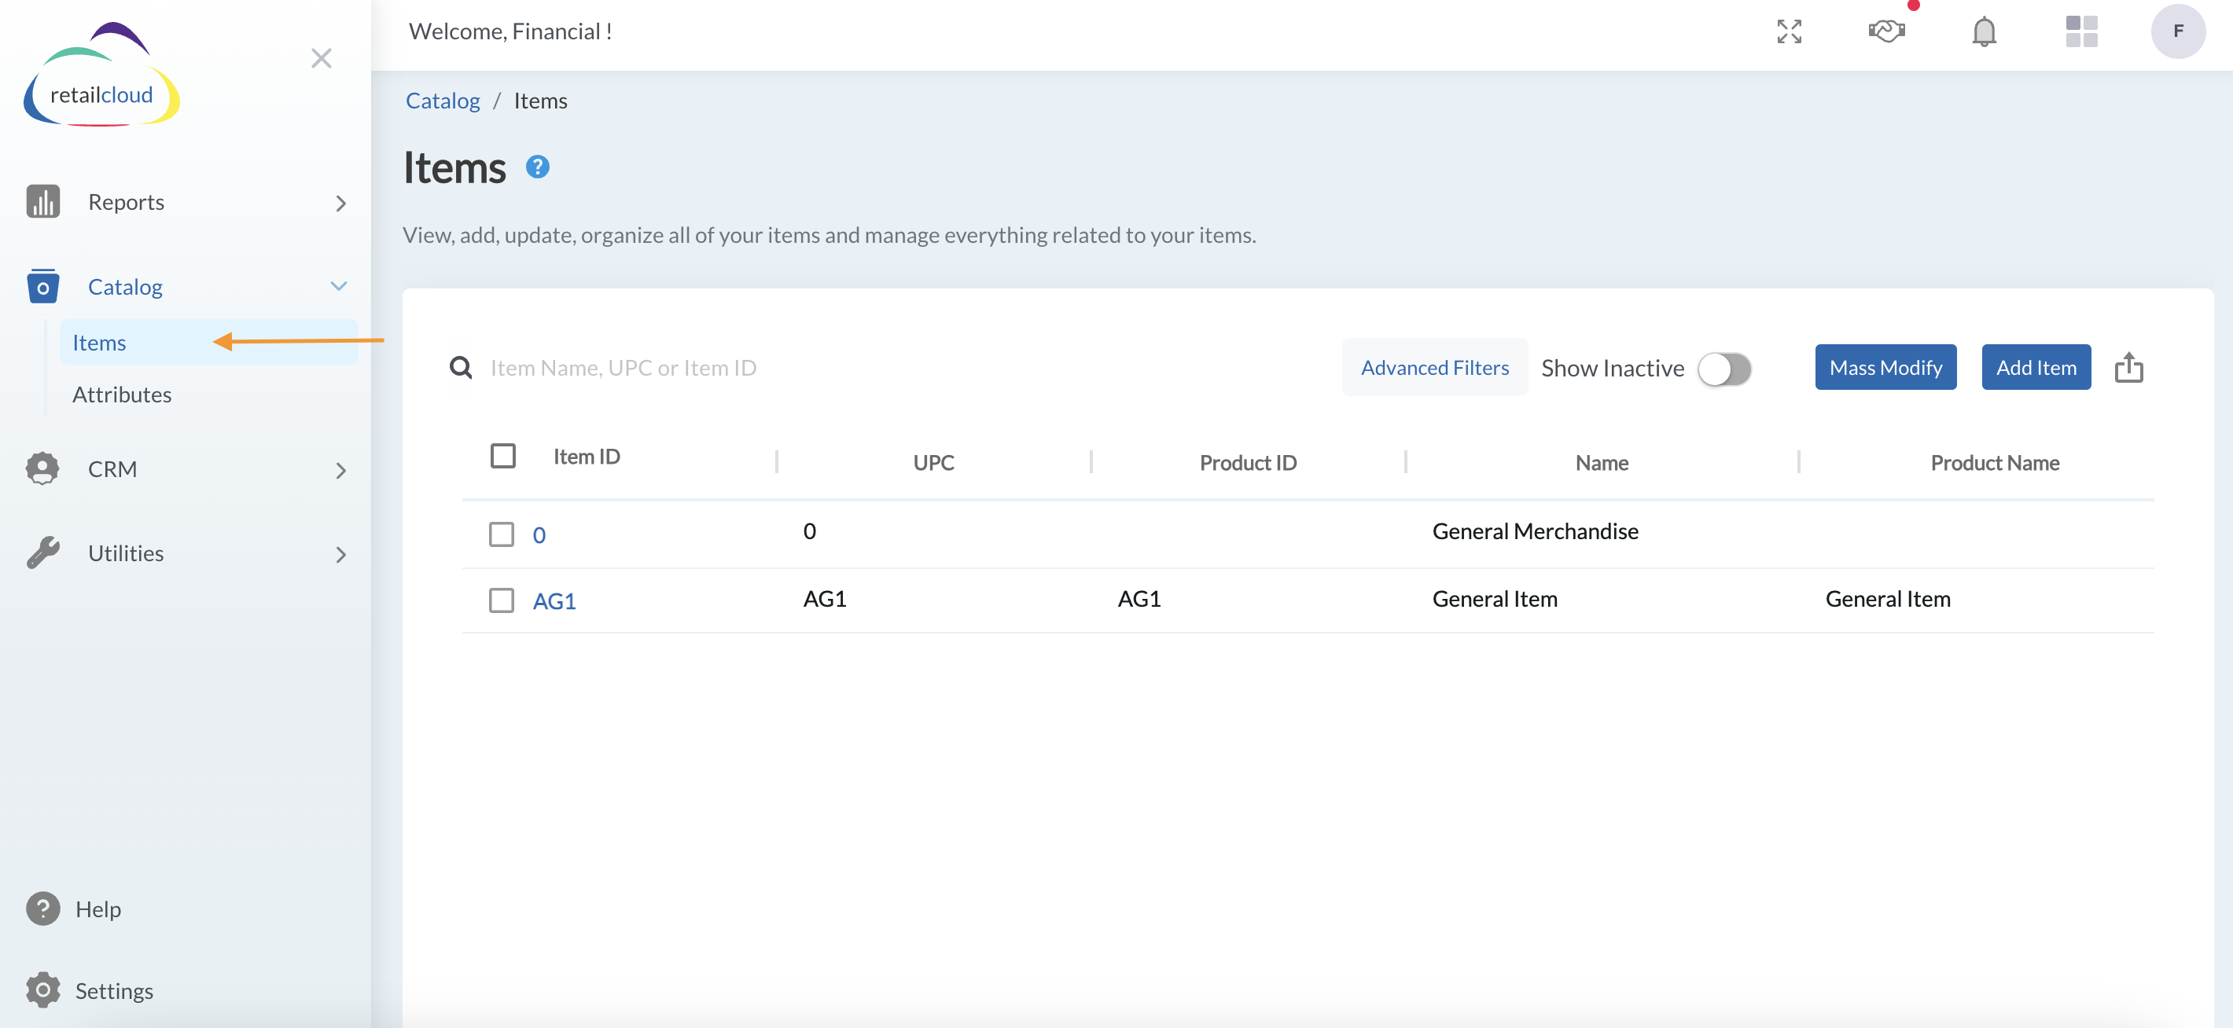
Task: Open the apps grid icon
Action: tap(2081, 32)
